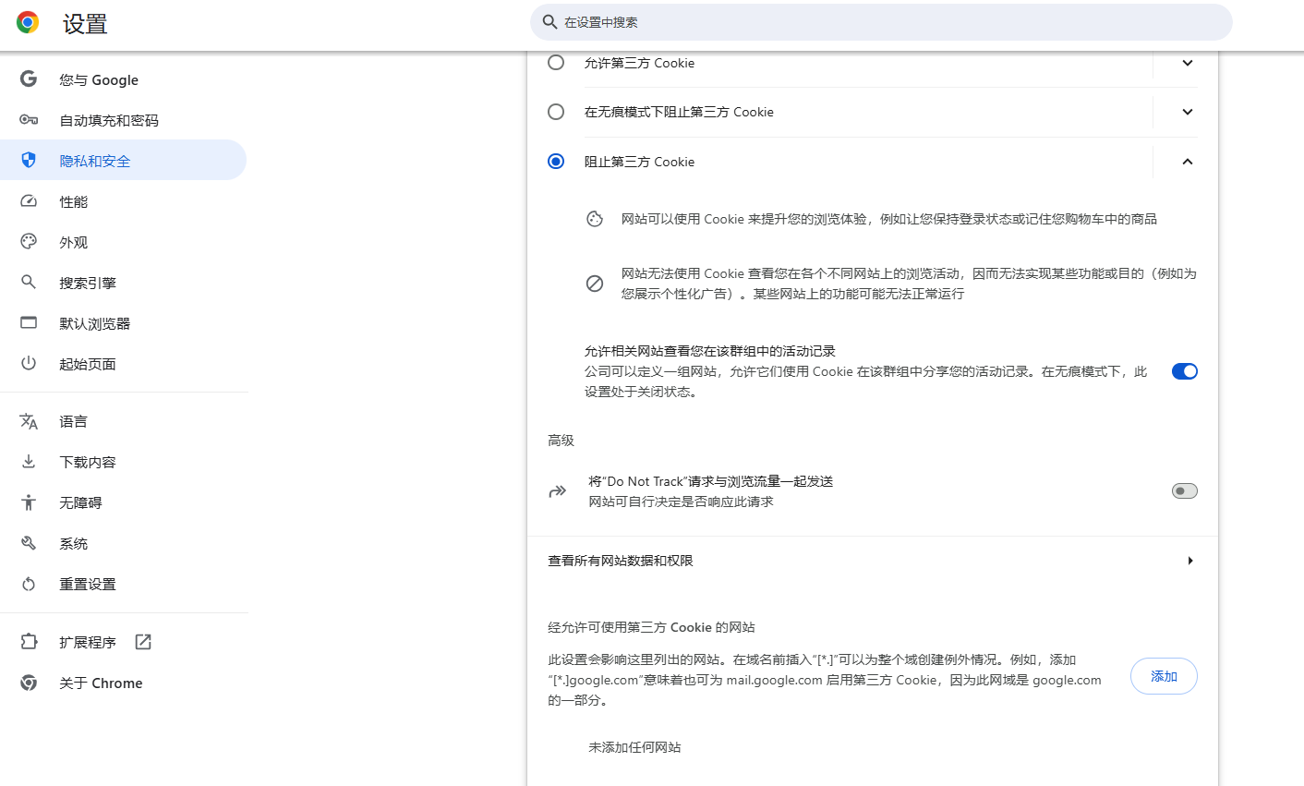Screen dimensions: 1304x786
Task: Select 在无痕模式下阻止第三方 Cookie radio button
Action: point(556,112)
